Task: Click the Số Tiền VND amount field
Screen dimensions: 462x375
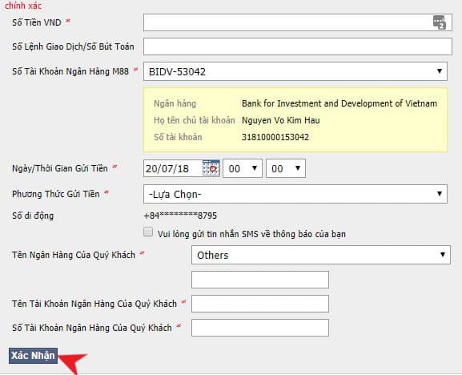Action: (x=298, y=22)
